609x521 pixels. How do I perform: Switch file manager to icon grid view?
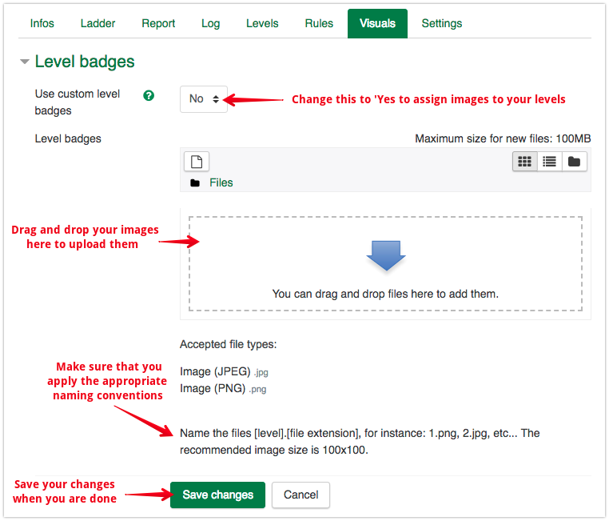tap(524, 161)
